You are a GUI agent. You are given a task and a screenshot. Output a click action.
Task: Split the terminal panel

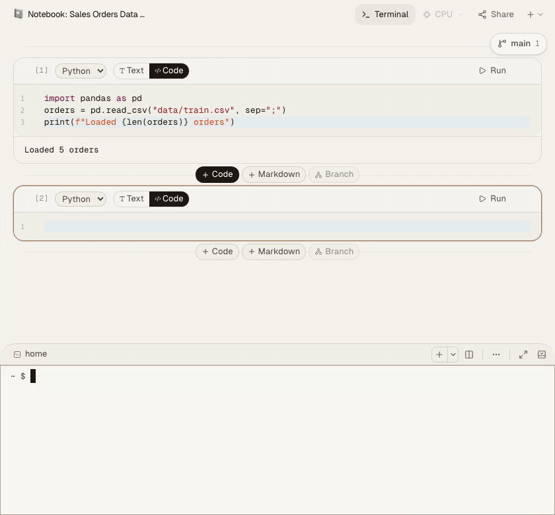[x=469, y=355]
